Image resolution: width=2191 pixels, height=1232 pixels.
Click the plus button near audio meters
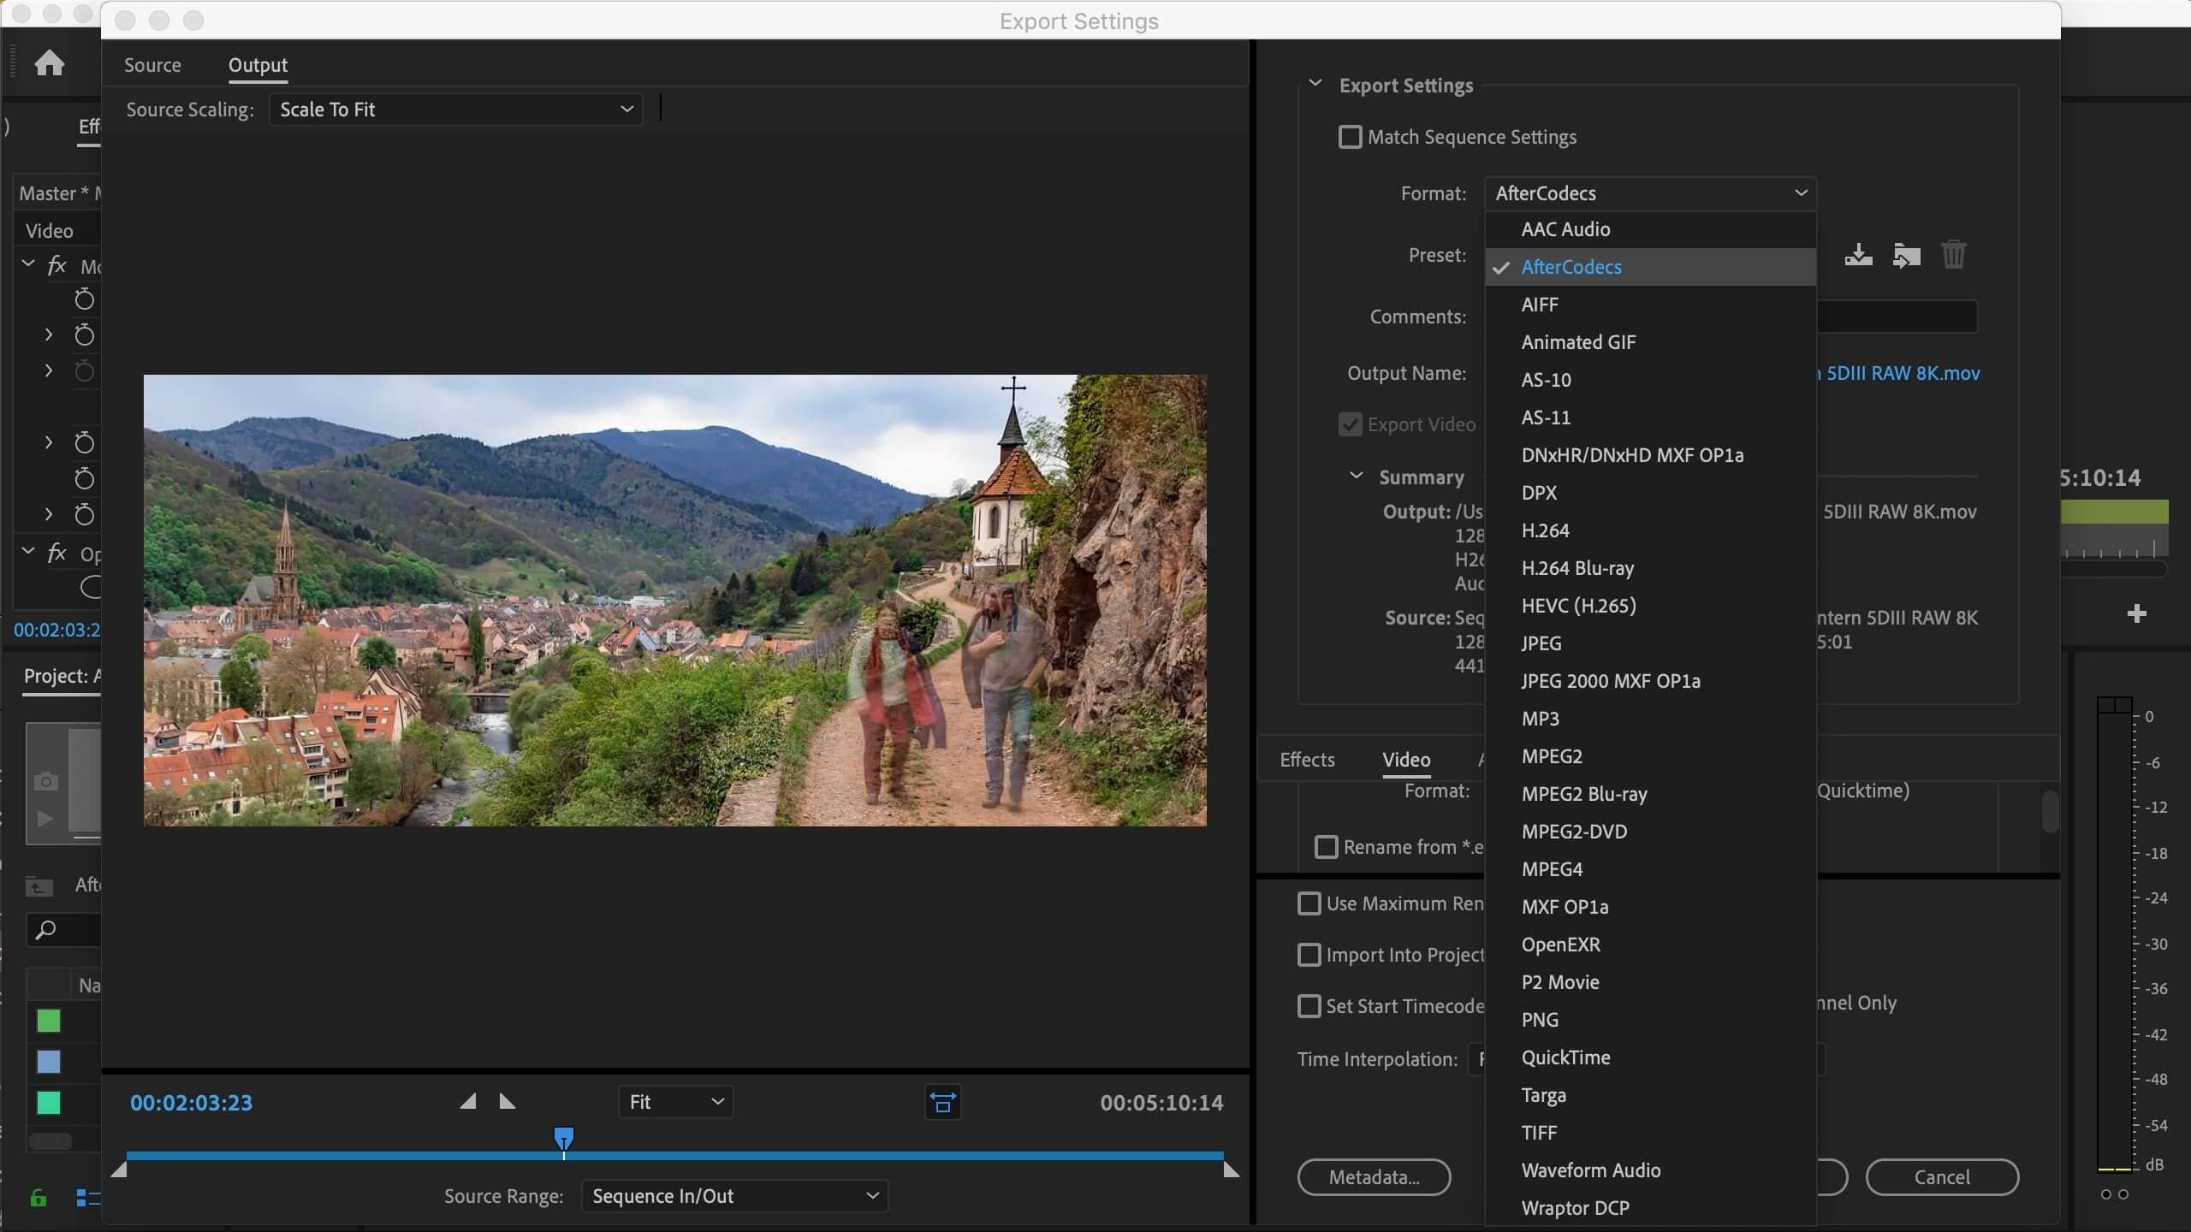click(x=2136, y=613)
